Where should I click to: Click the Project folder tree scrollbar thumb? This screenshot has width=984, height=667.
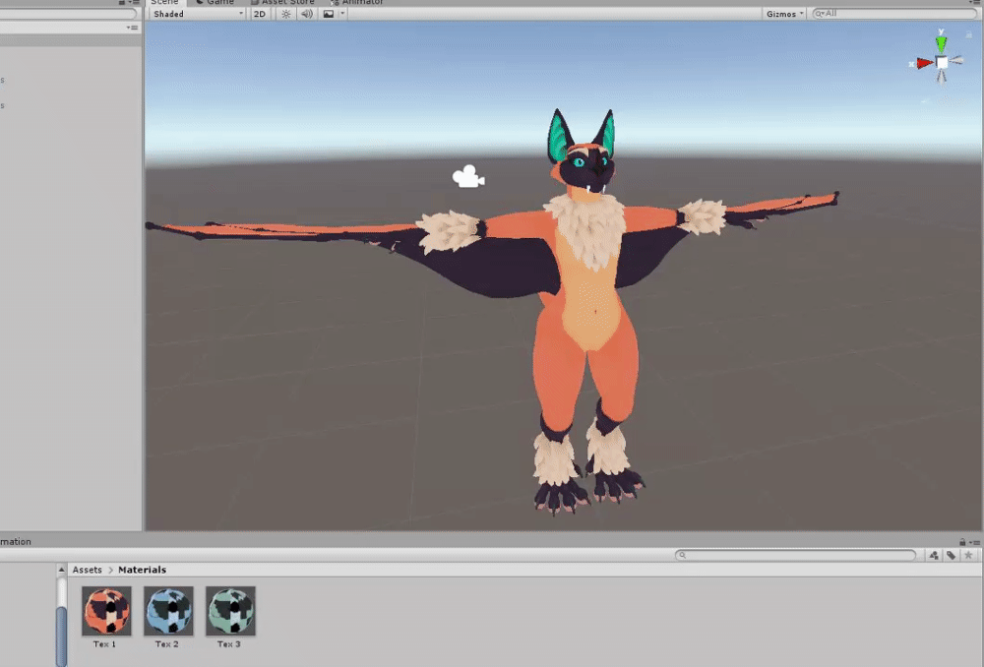click(61, 636)
